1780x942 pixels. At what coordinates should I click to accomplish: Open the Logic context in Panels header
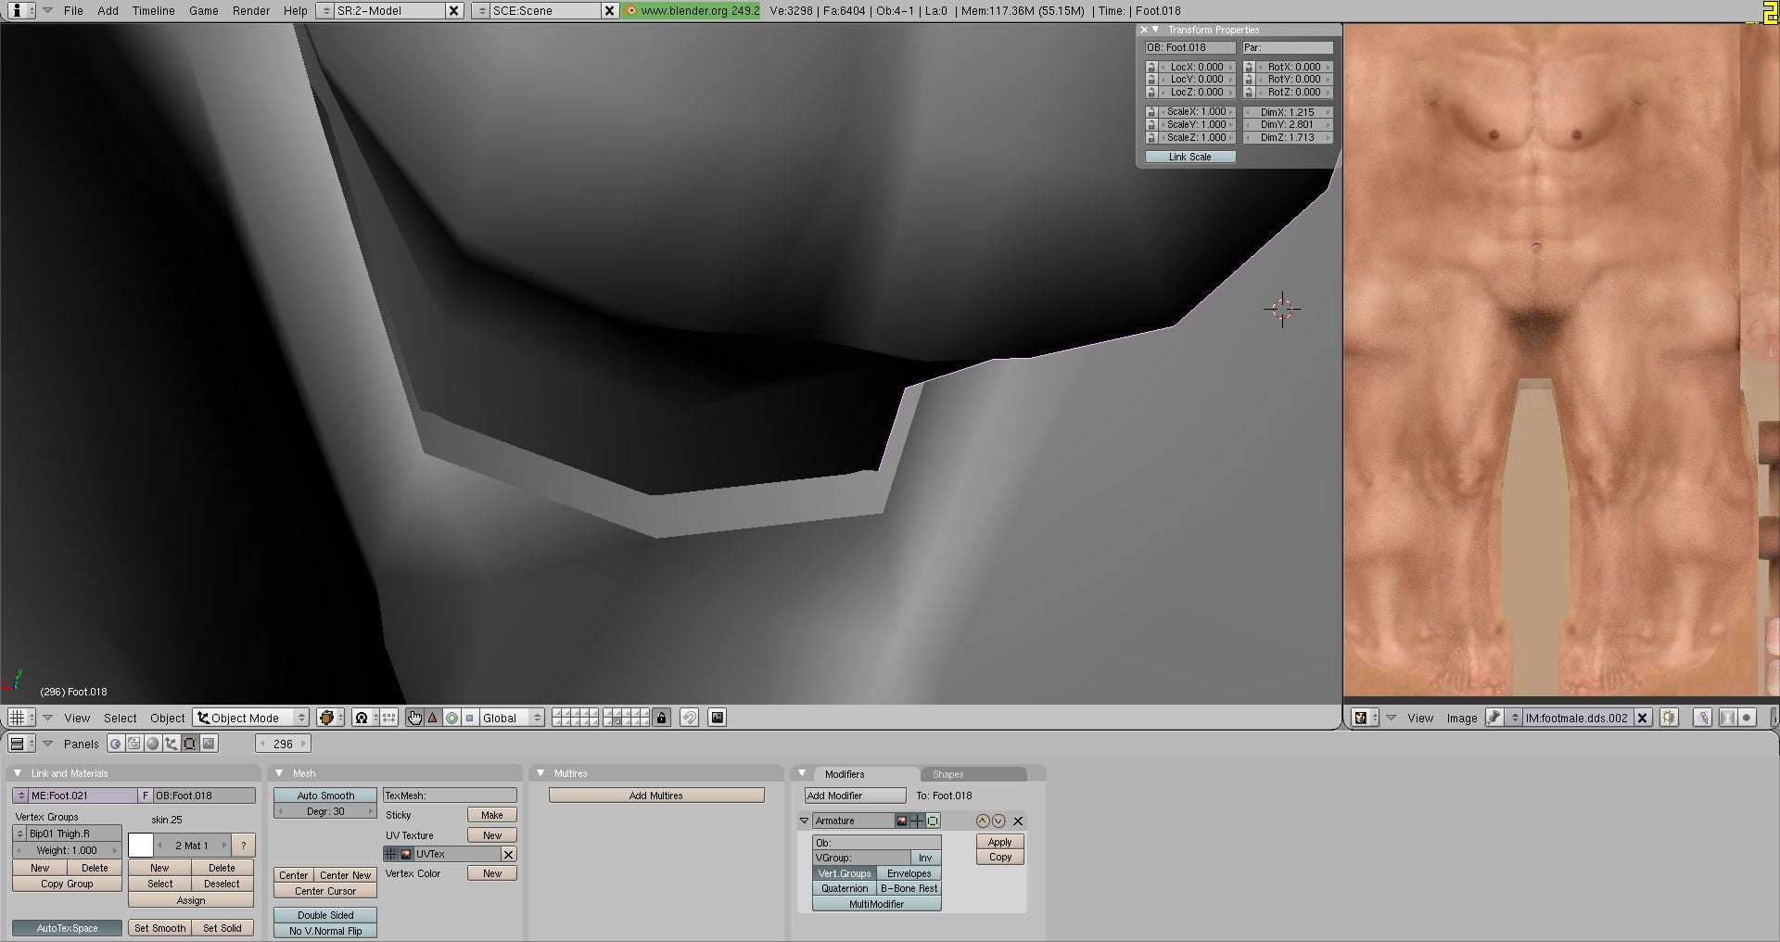pyautogui.click(x=116, y=744)
